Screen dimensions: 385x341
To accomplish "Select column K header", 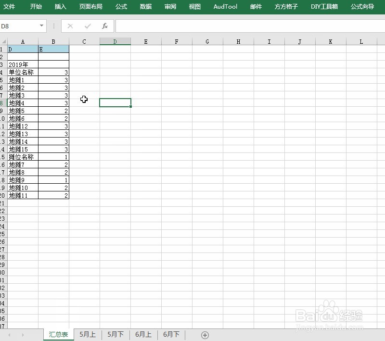I will 331,41.
